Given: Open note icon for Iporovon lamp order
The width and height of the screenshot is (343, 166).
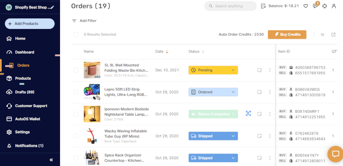Looking at the screenshot, I should [259, 114].
